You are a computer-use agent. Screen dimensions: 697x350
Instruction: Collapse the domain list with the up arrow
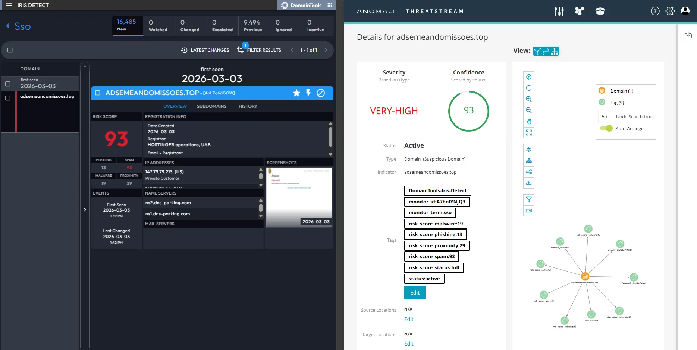[x=85, y=66]
